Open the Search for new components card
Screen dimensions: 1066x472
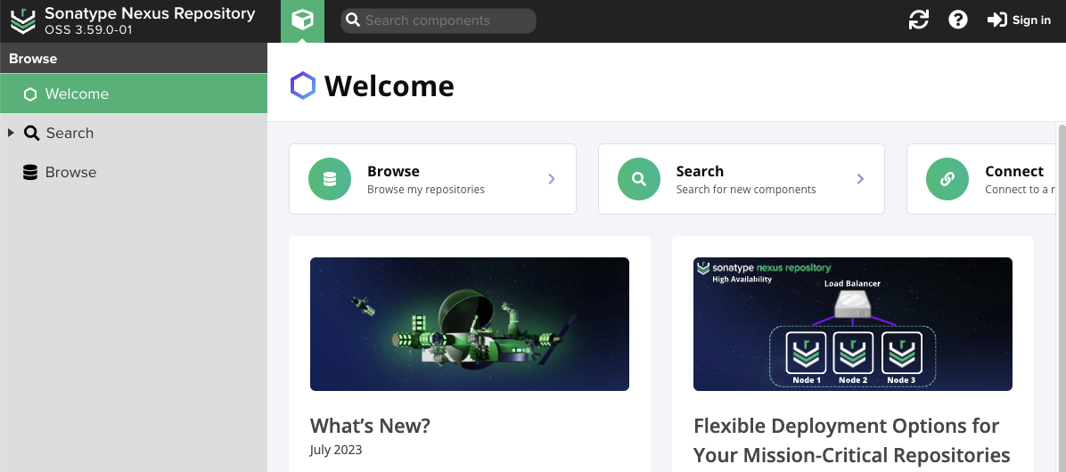[x=741, y=179]
